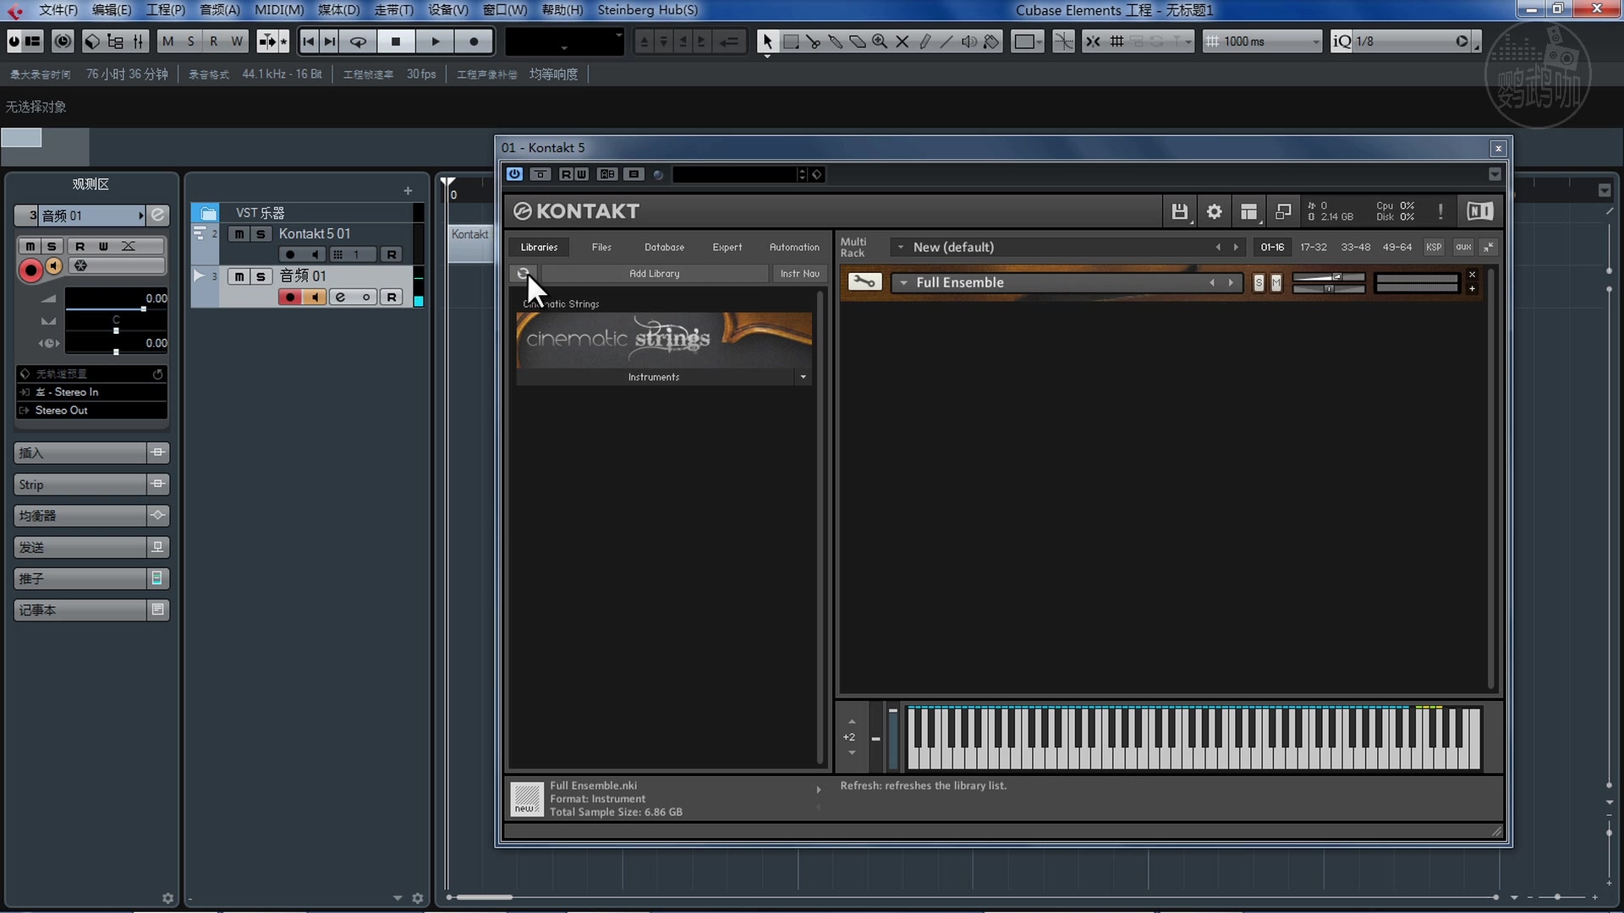Open New (default) multi rack dropdown
1624x913 pixels.
(x=901, y=247)
